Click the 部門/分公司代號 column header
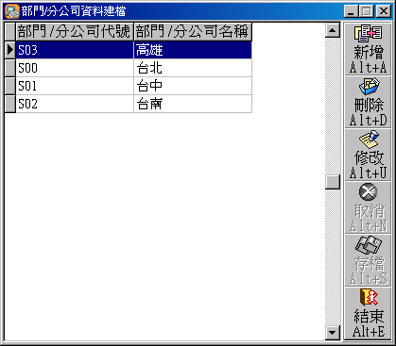Screen dimensions: 396x346 (x=75, y=32)
